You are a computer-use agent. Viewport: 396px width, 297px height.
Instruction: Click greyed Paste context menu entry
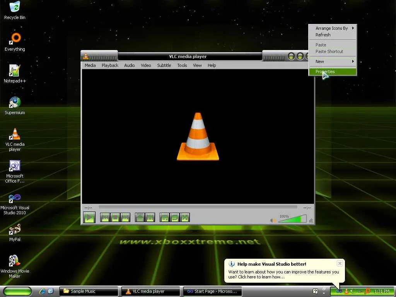click(333, 45)
